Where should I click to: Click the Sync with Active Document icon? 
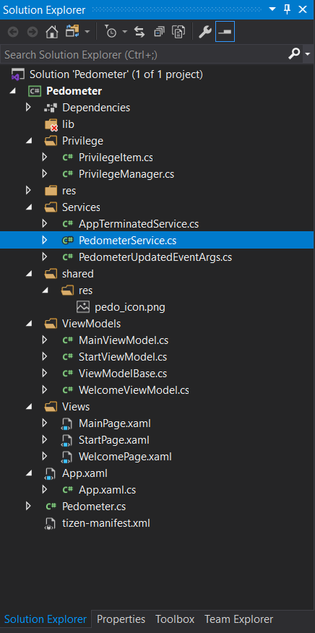pos(139,33)
